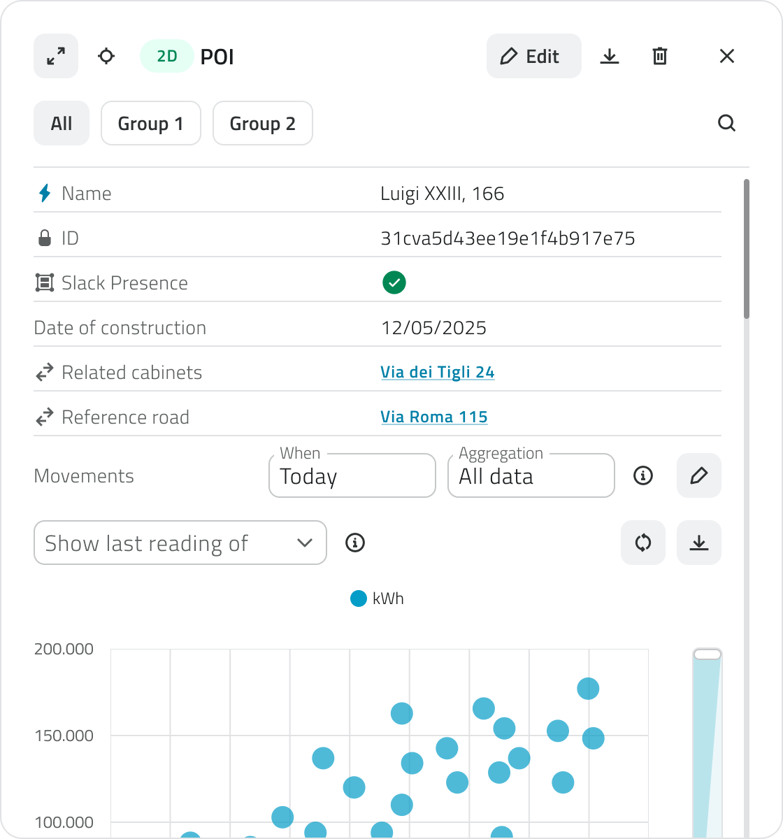Open the When dropdown set to Today
Screen dimensions: 783x839
(x=352, y=476)
